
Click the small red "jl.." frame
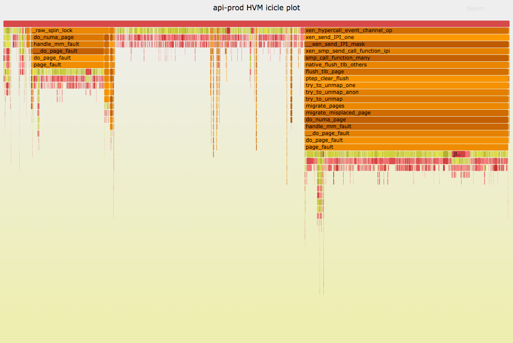click(458, 154)
